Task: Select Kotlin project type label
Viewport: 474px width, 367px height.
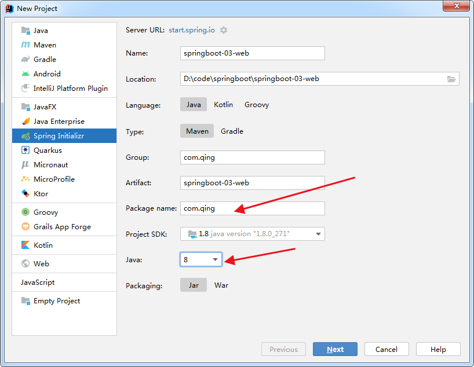Action: [43, 245]
